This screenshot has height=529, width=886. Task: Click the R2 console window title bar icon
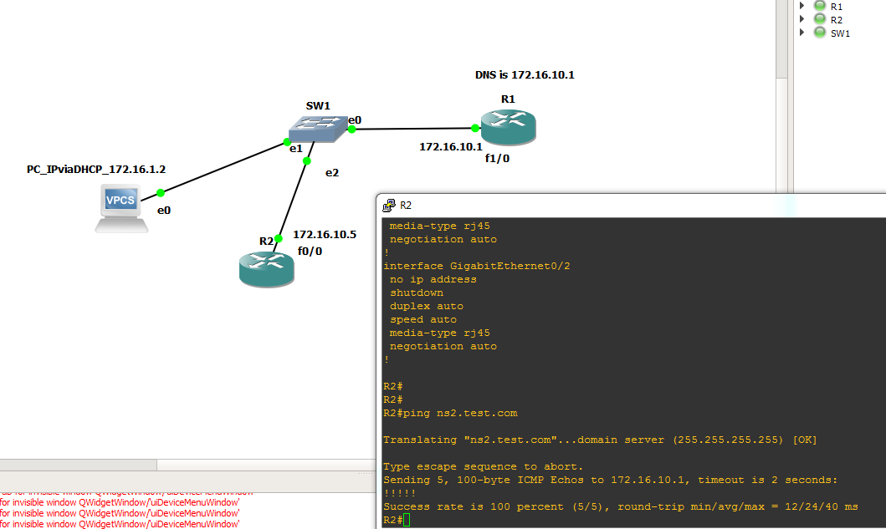click(x=387, y=205)
